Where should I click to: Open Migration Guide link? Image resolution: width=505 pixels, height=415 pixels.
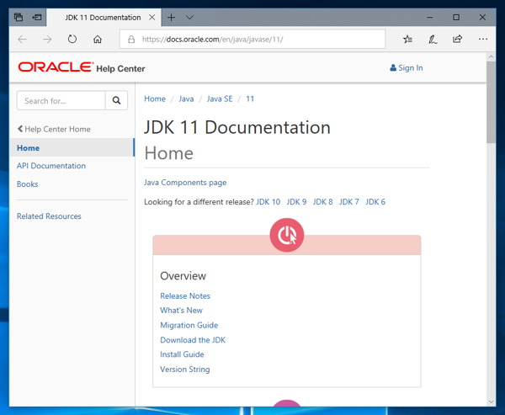[189, 326]
